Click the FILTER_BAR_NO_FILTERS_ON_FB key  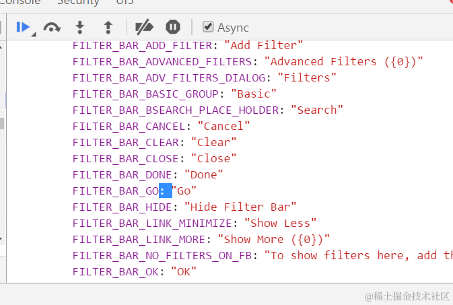pos(162,256)
